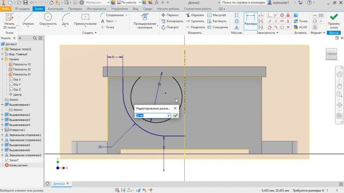Click the Save icon in quick access toolbar
The height and width of the screenshot is (193, 344).
tap(25, 3)
